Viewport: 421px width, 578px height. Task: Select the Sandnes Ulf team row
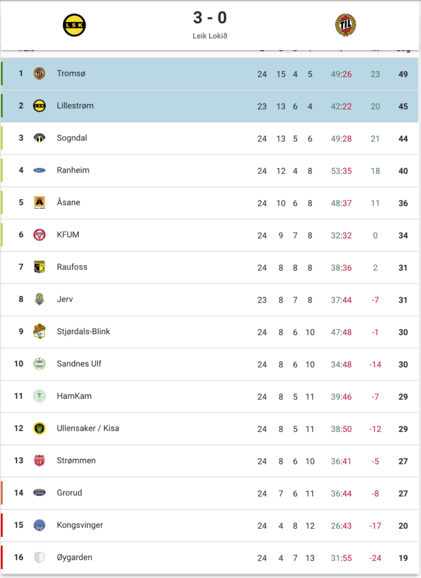(x=210, y=364)
